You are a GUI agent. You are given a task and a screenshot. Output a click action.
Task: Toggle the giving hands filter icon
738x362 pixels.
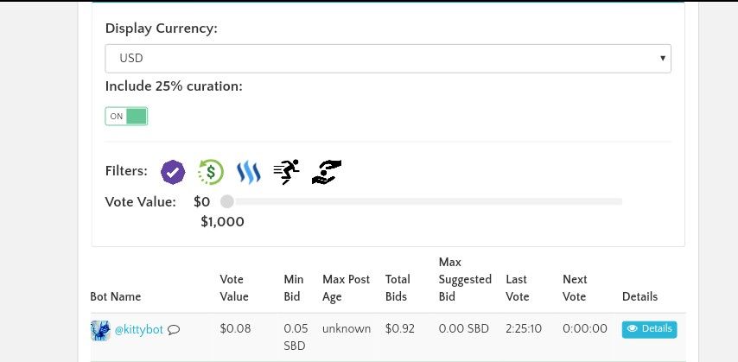coord(326,172)
